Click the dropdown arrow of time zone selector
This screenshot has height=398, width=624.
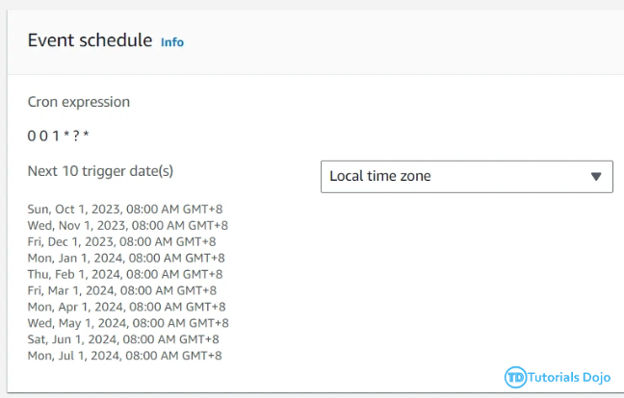pos(596,176)
